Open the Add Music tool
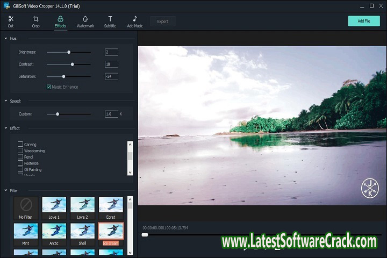The image size is (387, 258). click(x=135, y=21)
